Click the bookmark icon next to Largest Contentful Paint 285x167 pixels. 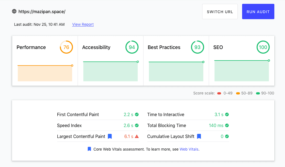[x=110, y=136]
